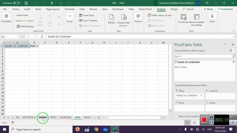Open PivotTable Fields pane options arrow

coord(225,45)
